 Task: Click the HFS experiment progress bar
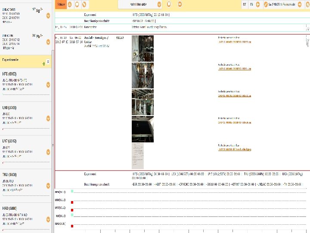[26, 94]
